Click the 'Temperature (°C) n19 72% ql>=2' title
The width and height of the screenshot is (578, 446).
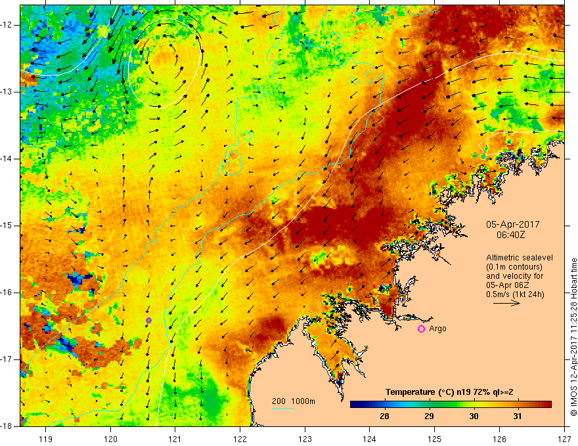(449, 392)
